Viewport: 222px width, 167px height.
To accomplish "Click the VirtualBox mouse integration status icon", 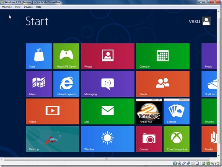I will click(x=204, y=163).
